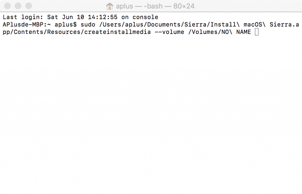The image size is (302, 194).
Task: Click 'aplus$' in the shell prompt
Action: [x=66, y=25]
